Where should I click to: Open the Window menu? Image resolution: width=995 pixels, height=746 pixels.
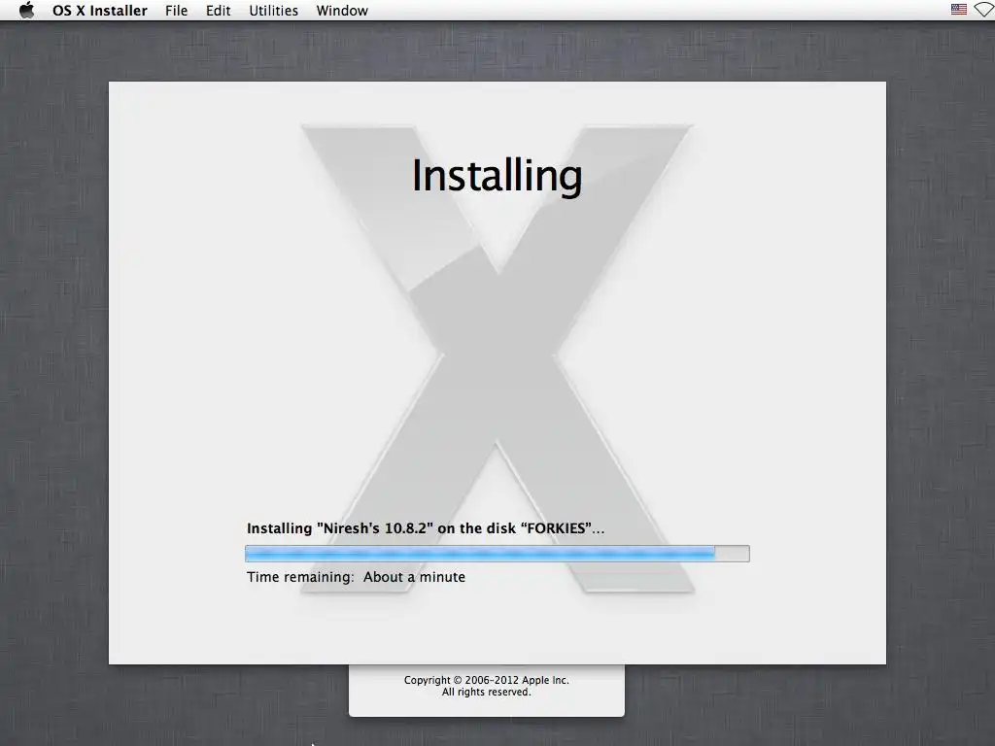pyautogui.click(x=342, y=11)
